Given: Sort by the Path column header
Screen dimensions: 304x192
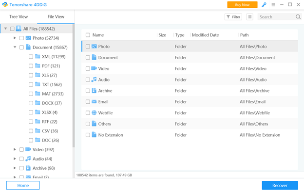Looking at the screenshot, I should pyautogui.click(x=244, y=35).
